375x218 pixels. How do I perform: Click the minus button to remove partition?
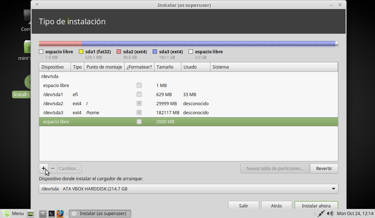(x=53, y=168)
